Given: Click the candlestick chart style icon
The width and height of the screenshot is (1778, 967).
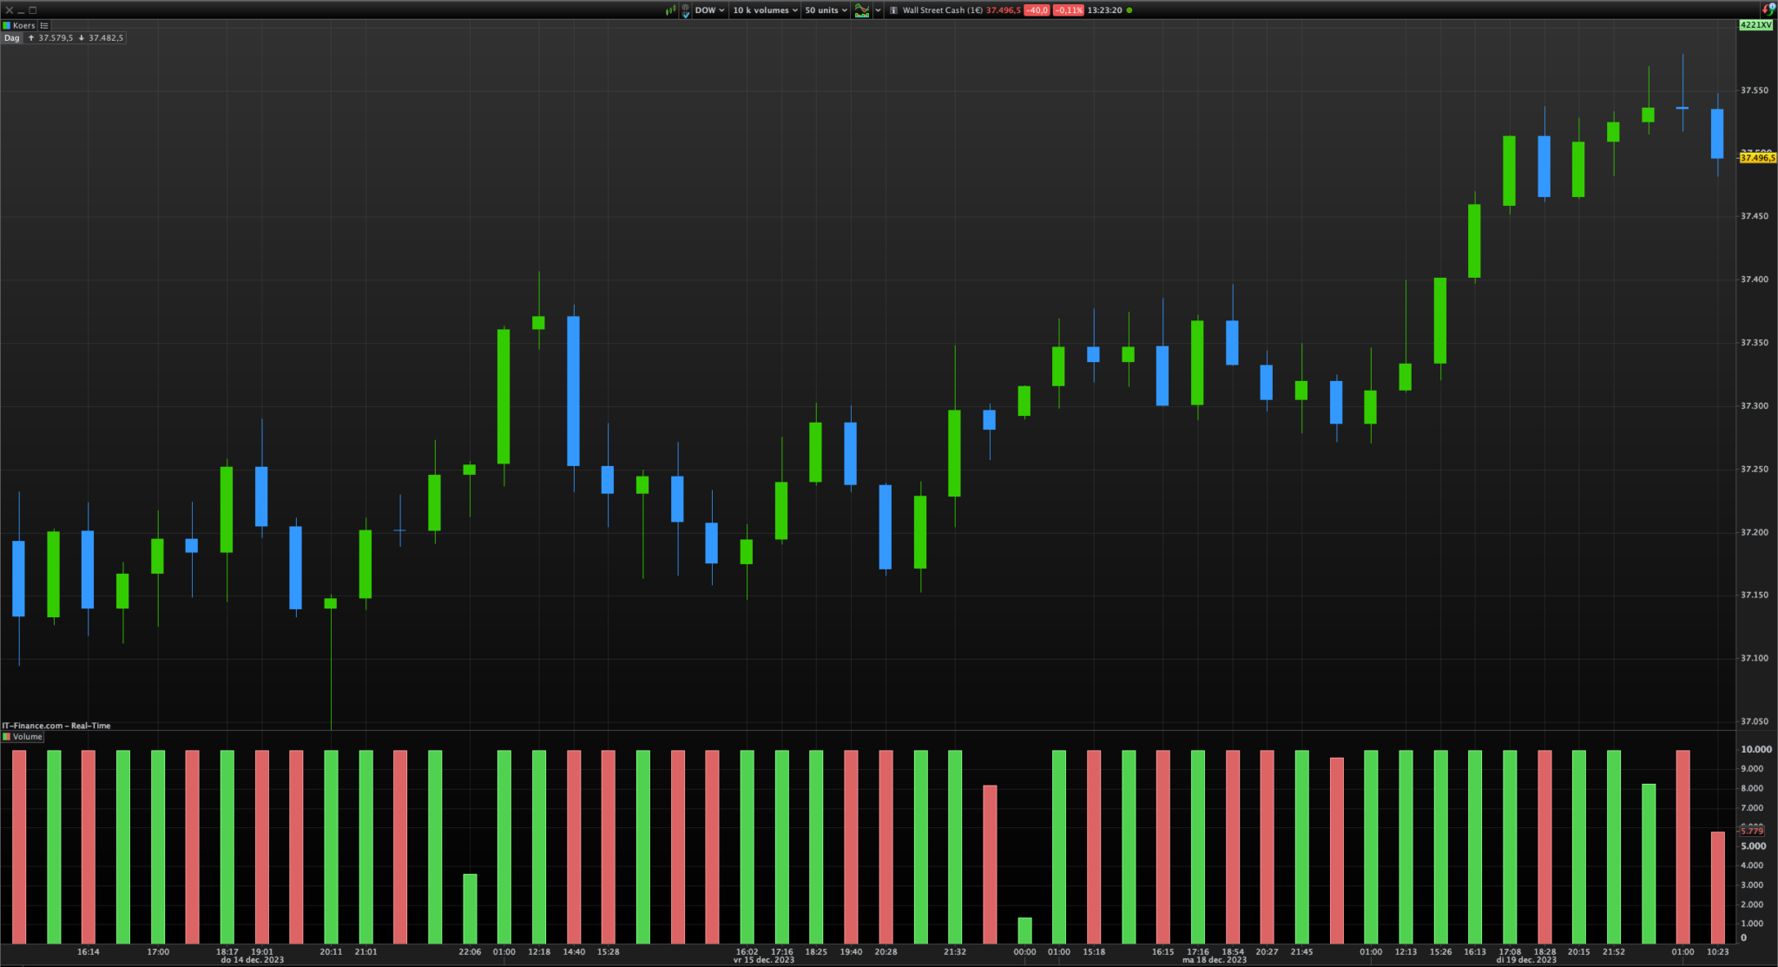Looking at the screenshot, I should pos(670,10).
